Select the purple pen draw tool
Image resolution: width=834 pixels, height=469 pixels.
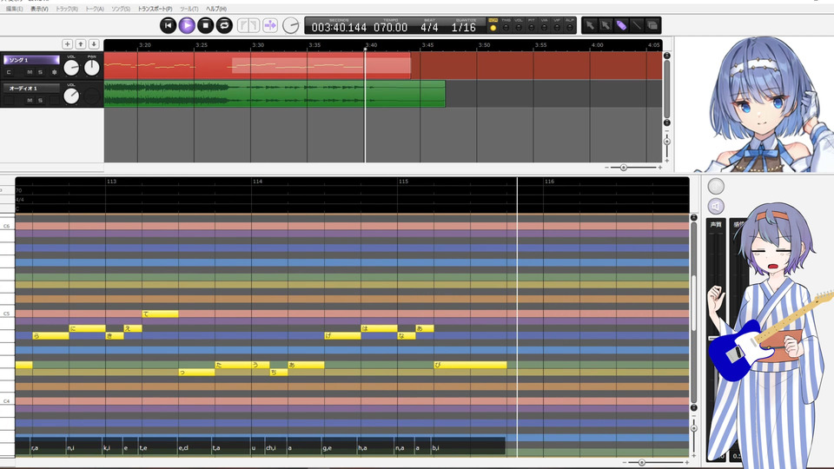(x=621, y=25)
